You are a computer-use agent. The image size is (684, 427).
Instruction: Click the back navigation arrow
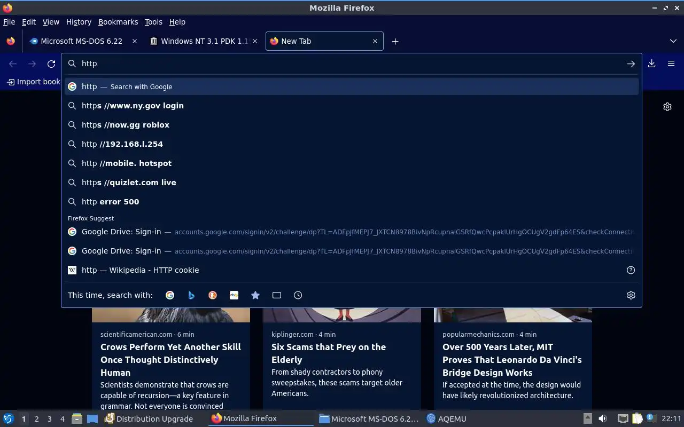pos(13,64)
